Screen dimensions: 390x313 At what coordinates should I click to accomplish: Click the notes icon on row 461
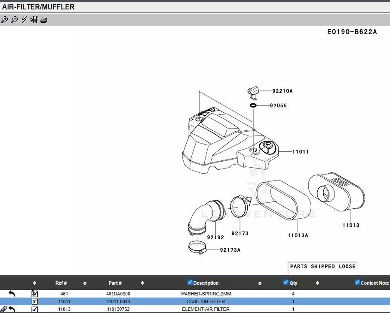35,294
